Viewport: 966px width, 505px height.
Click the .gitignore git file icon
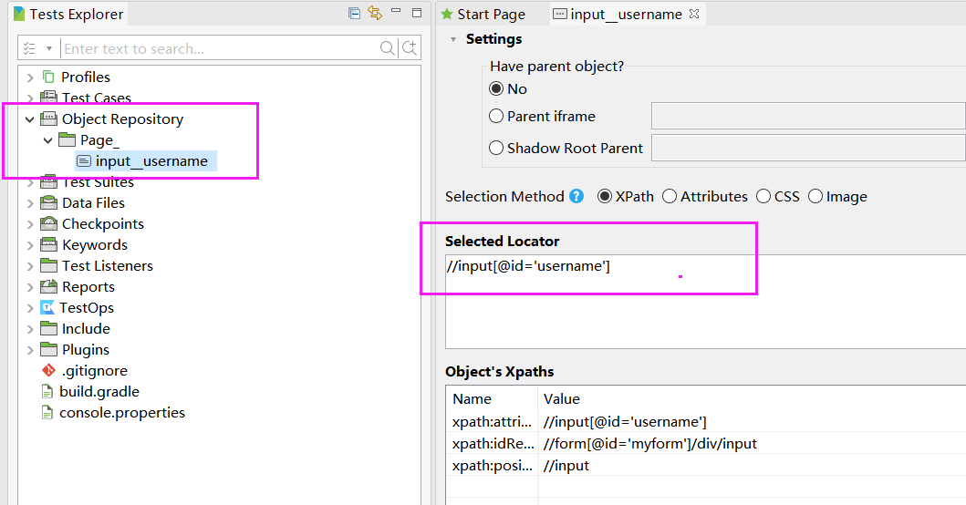(x=48, y=371)
